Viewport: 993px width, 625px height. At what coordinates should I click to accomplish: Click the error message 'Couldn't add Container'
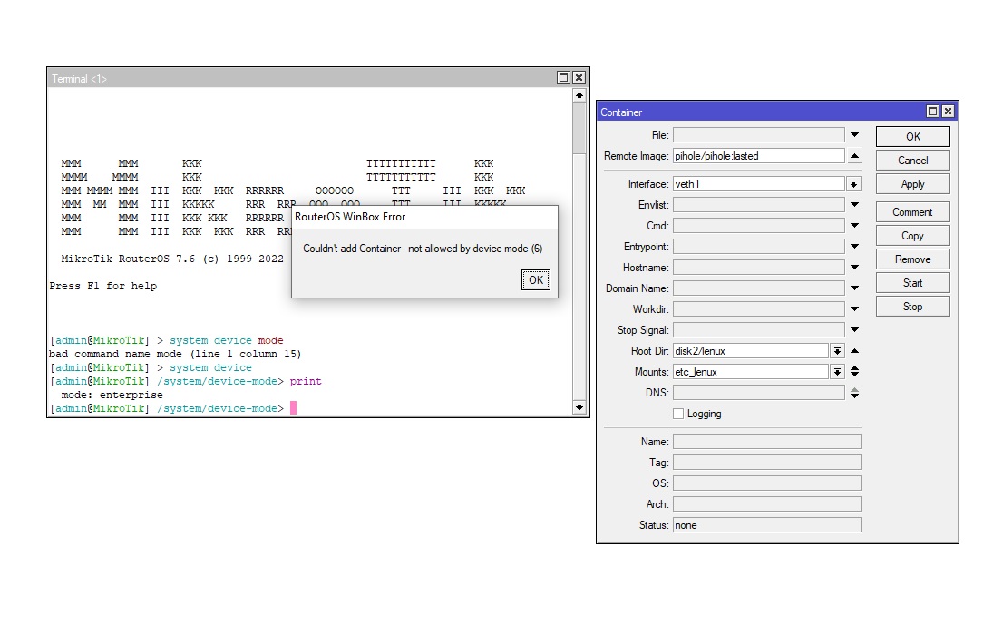click(423, 249)
